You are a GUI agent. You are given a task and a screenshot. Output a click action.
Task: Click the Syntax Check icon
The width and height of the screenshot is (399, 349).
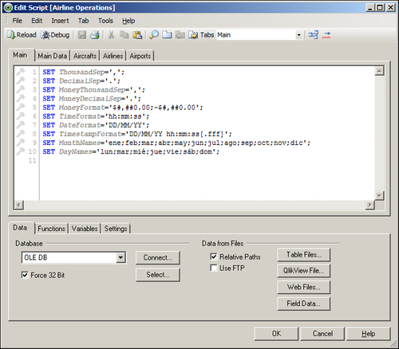click(326, 35)
